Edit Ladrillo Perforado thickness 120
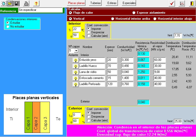 112,84
